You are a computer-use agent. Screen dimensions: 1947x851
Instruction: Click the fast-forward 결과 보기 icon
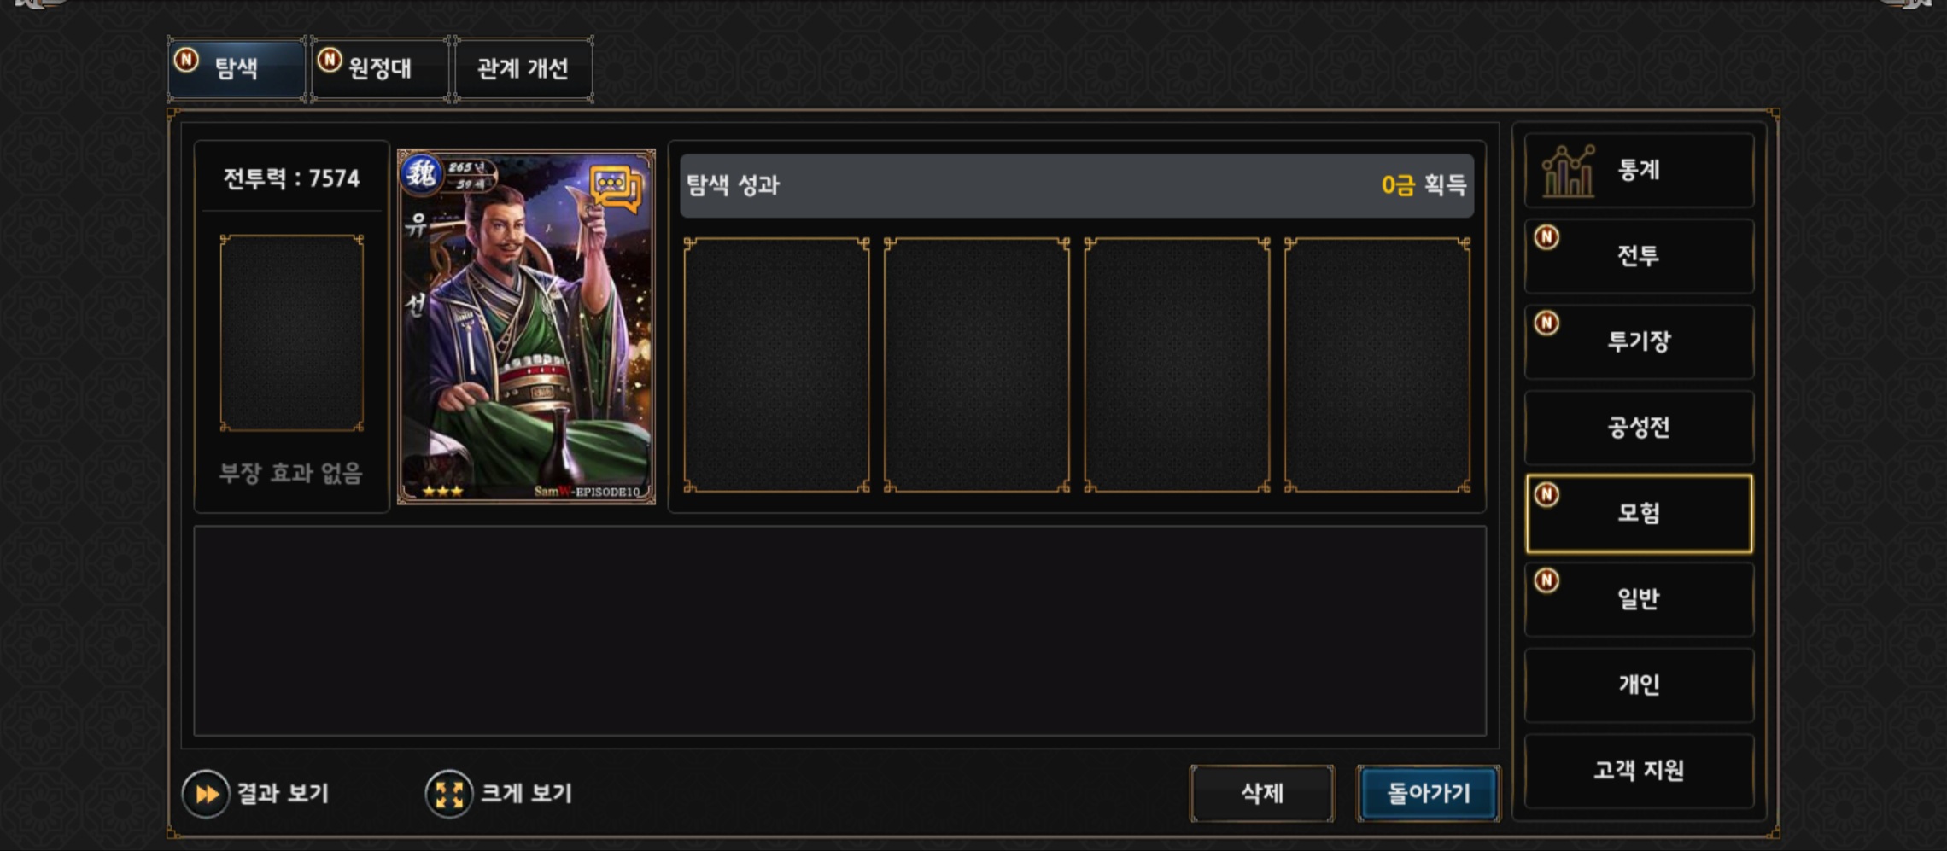205,794
